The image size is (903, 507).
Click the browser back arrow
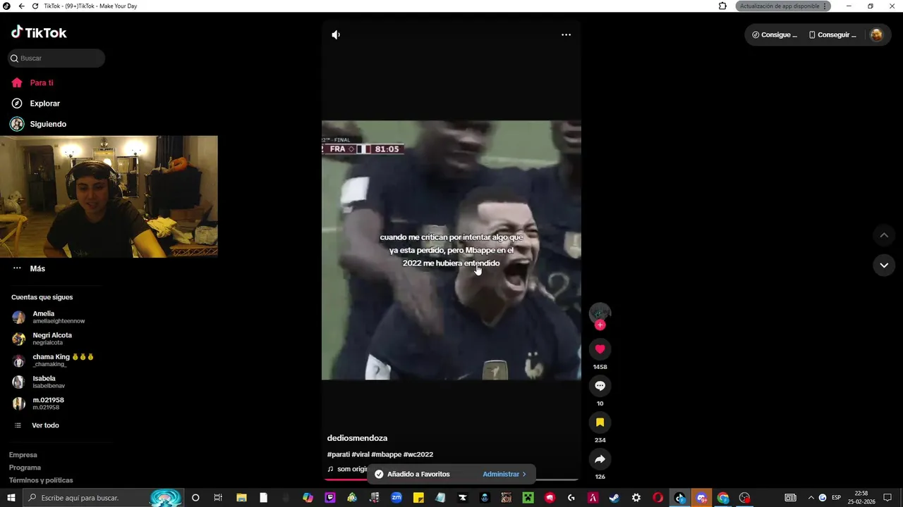21,6
